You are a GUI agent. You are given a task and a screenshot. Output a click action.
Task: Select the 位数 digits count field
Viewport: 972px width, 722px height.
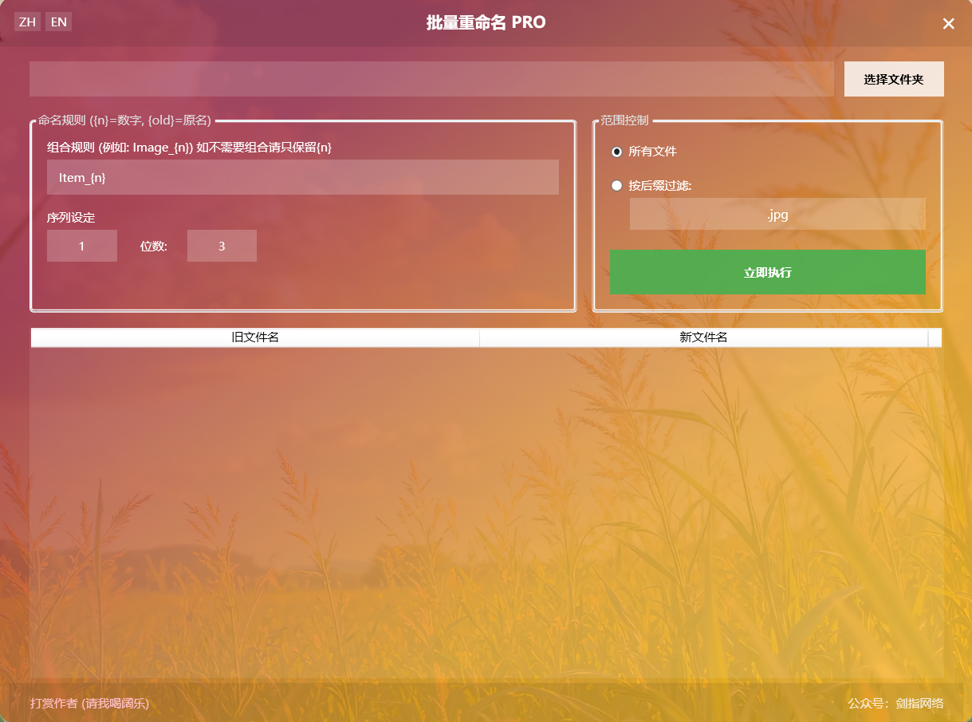point(222,246)
